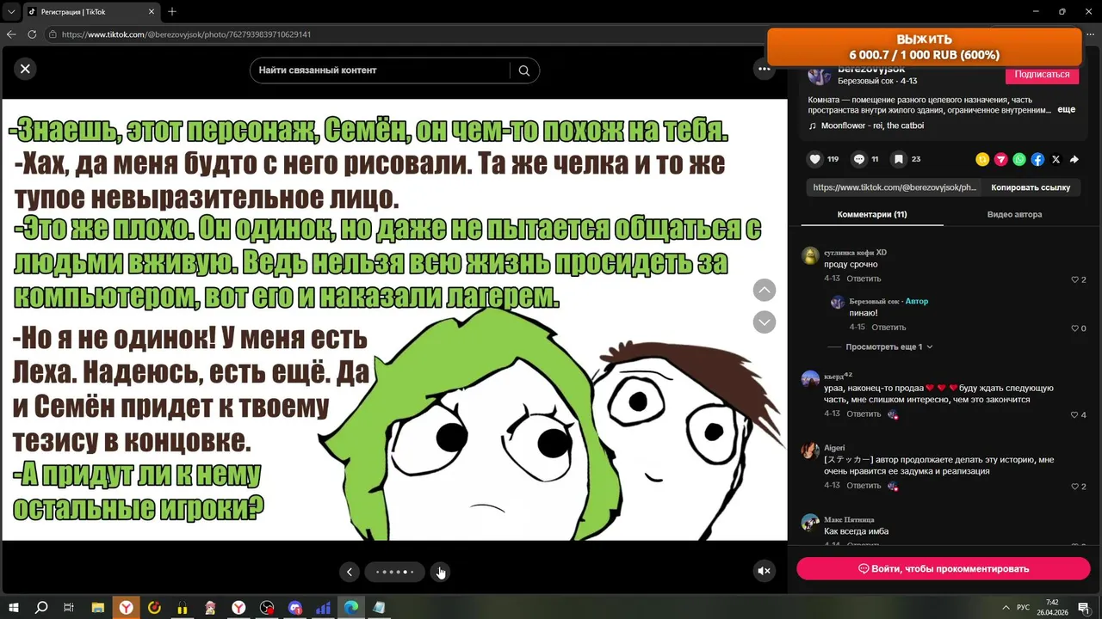
Task: Click 'Копировать ссылку' button
Action: 1031,187
